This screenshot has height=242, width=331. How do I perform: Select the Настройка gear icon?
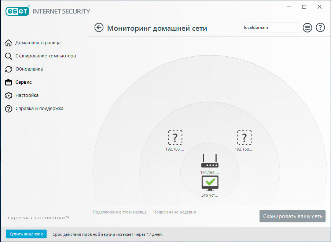[x=8, y=95]
